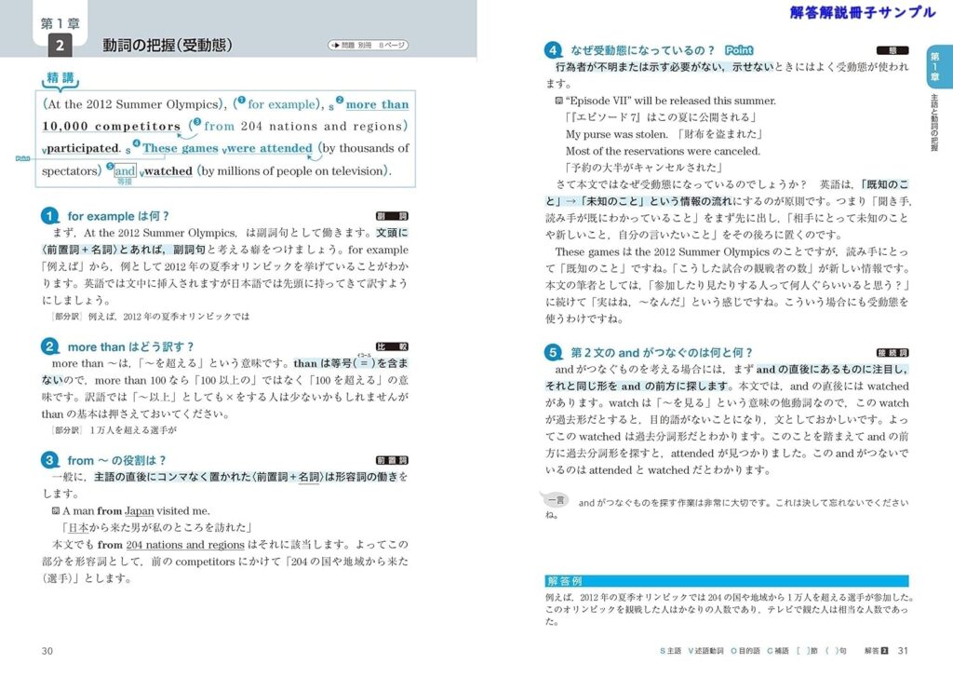953x678 pixels.
Task: Select the black 副詞 tag badge
Action: 391,216
